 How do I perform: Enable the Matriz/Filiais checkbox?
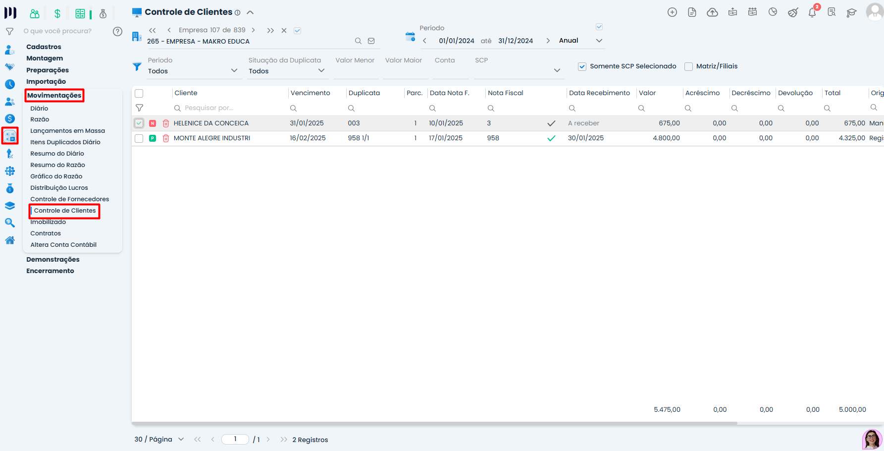pyautogui.click(x=688, y=66)
